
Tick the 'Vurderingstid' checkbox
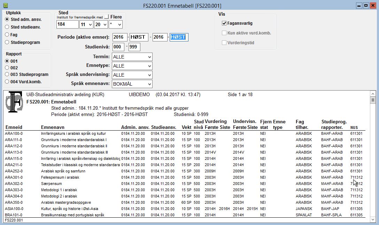(224, 43)
